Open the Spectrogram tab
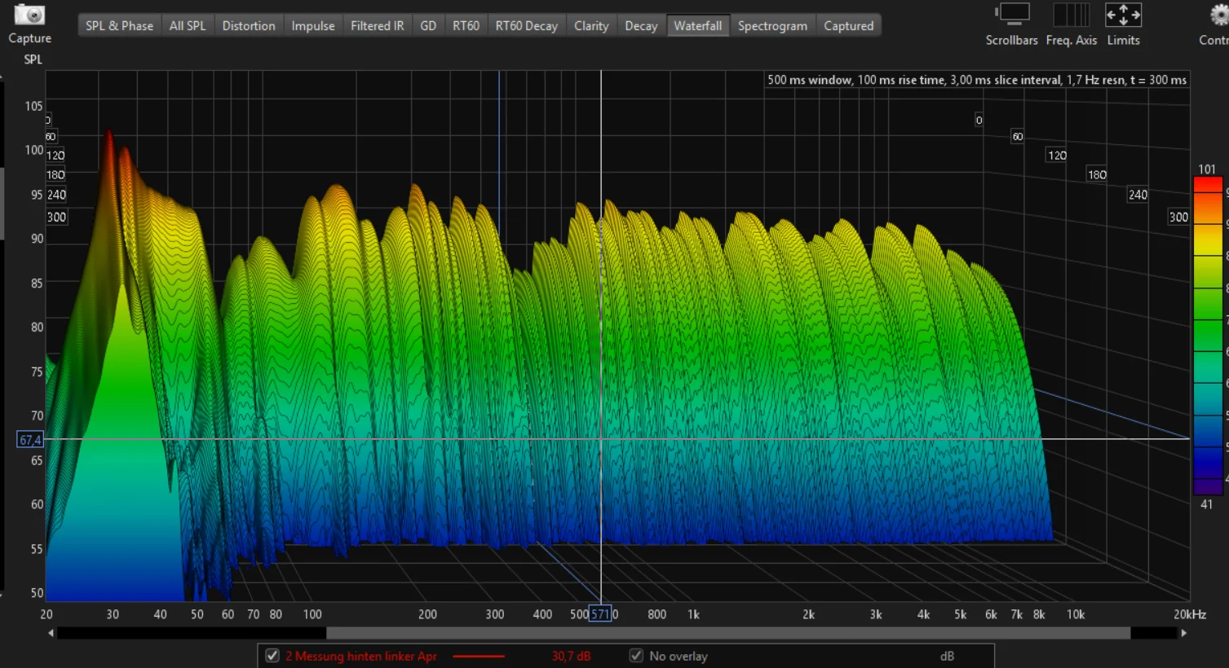 click(x=772, y=26)
